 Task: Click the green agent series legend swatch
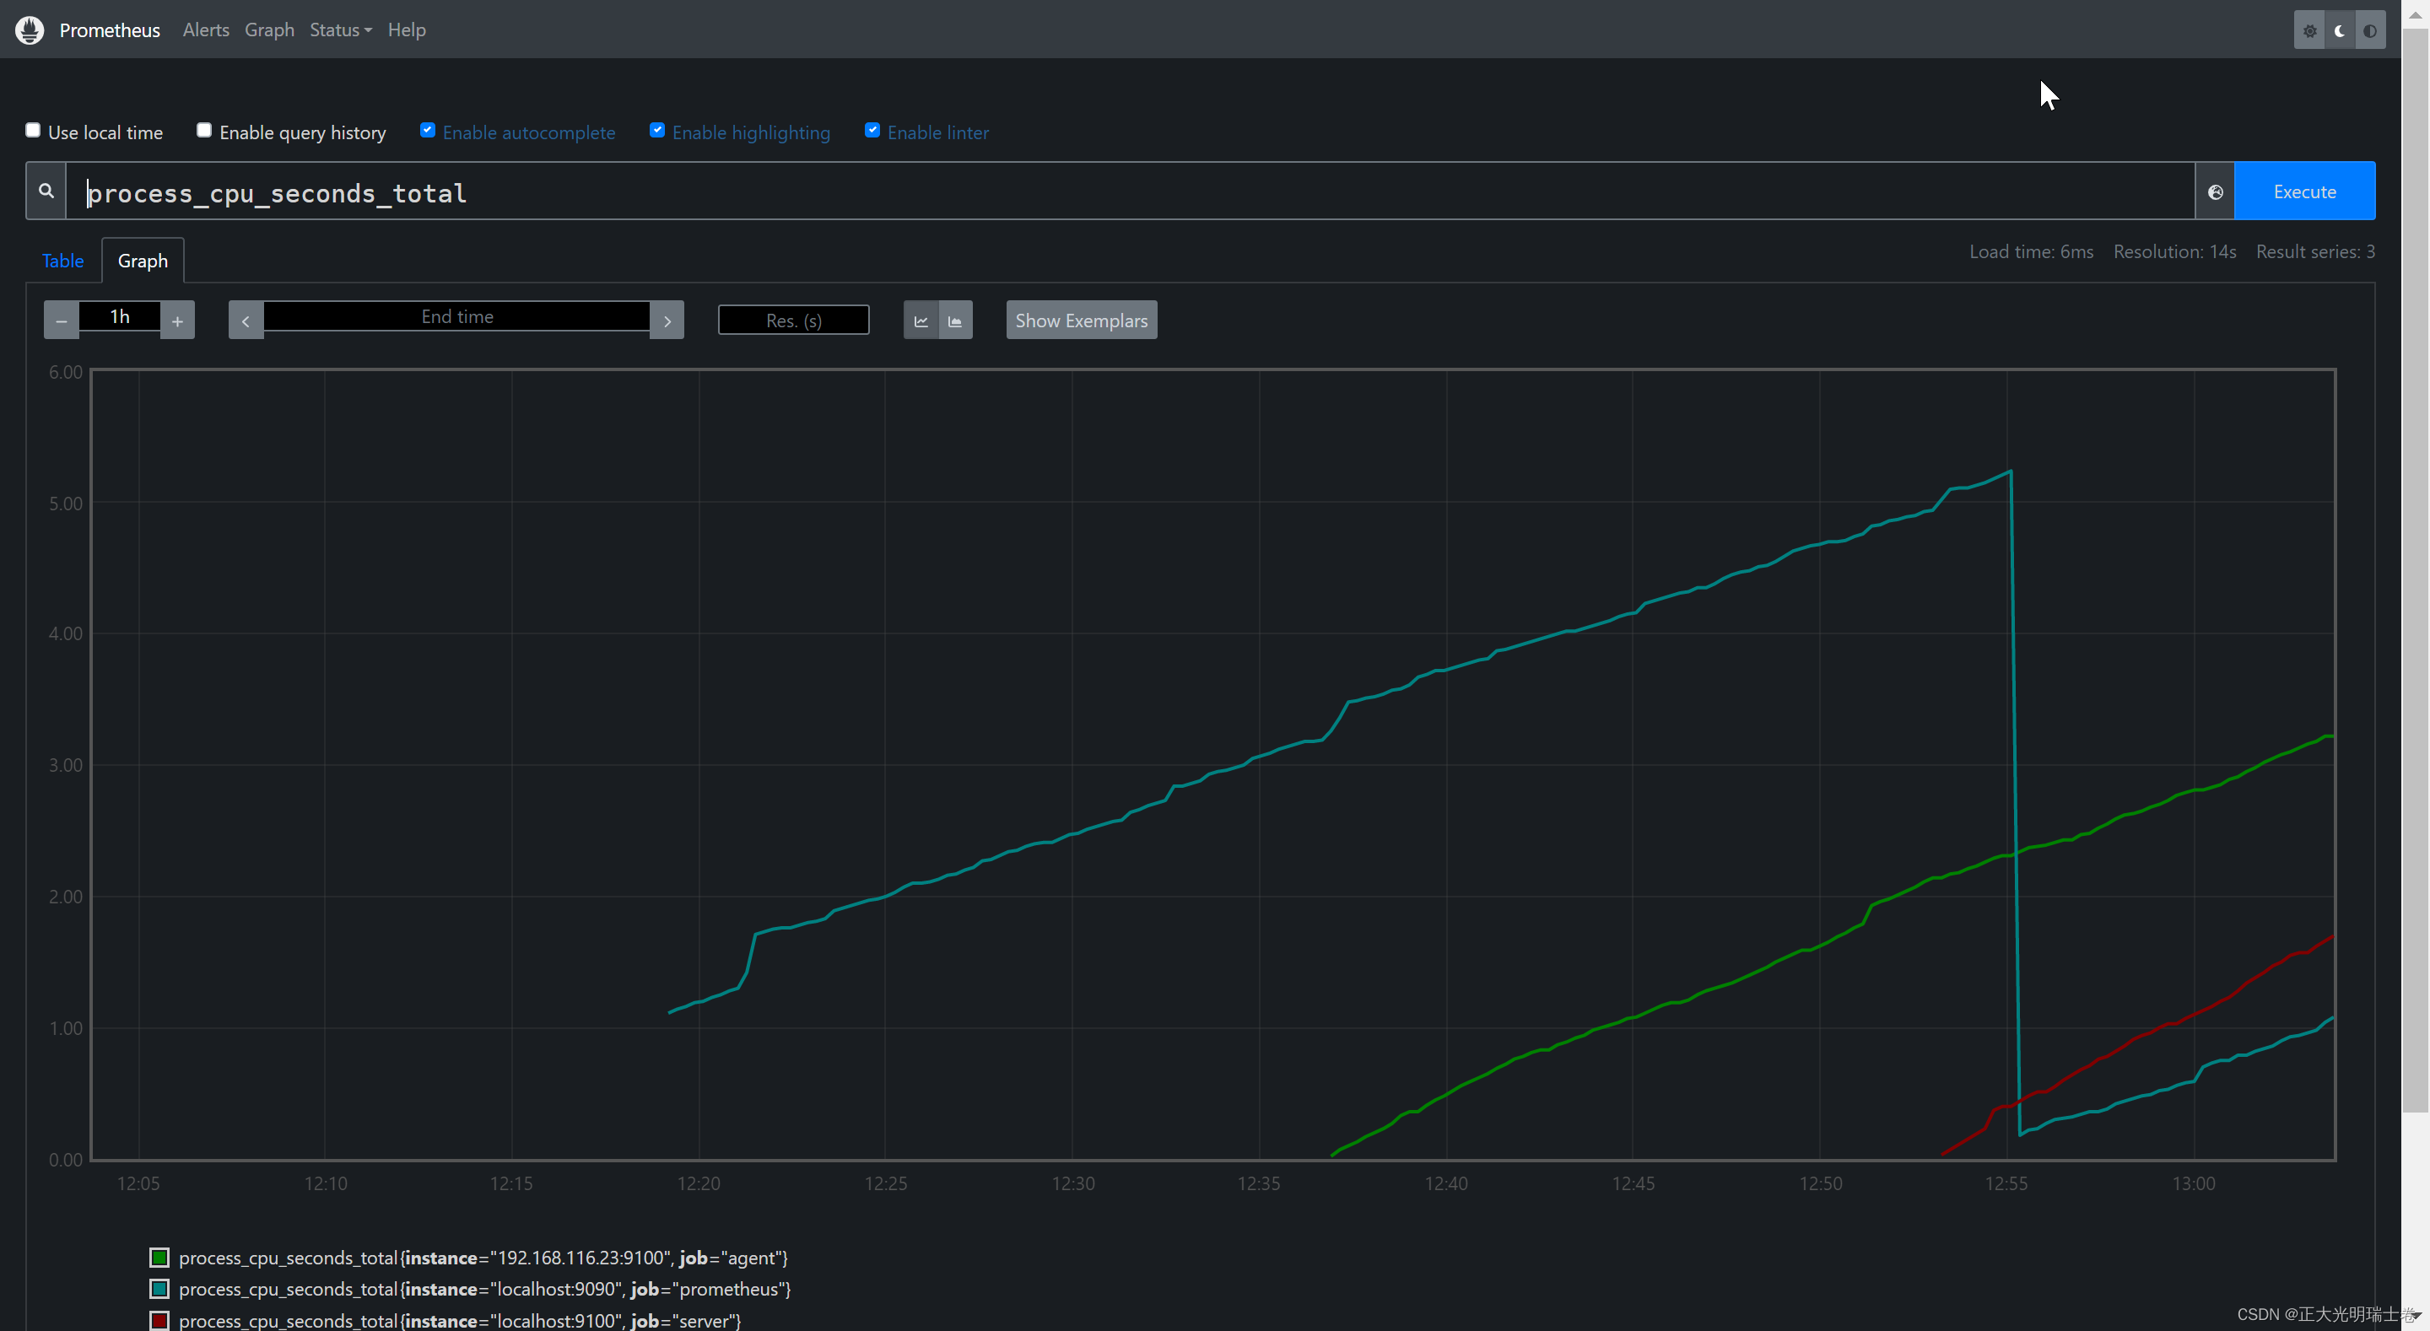(159, 1258)
